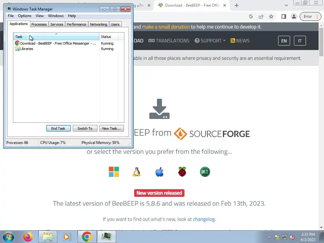Sort by the Status column header
This screenshot has height=243, width=324.
pyautogui.click(x=109, y=37)
